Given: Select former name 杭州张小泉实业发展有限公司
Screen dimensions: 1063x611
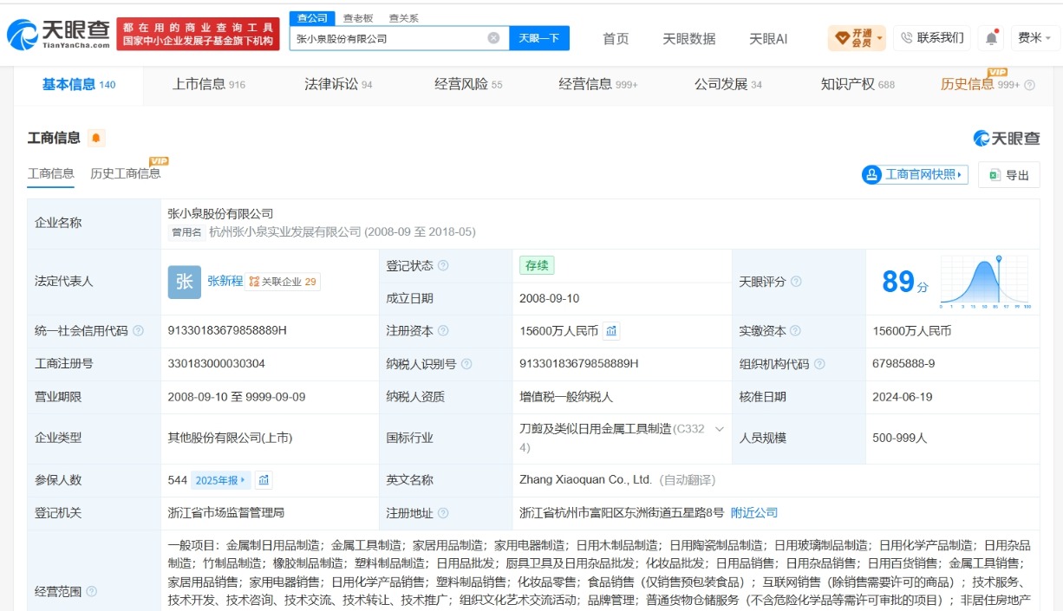Looking at the screenshot, I should (x=285, y=232).
